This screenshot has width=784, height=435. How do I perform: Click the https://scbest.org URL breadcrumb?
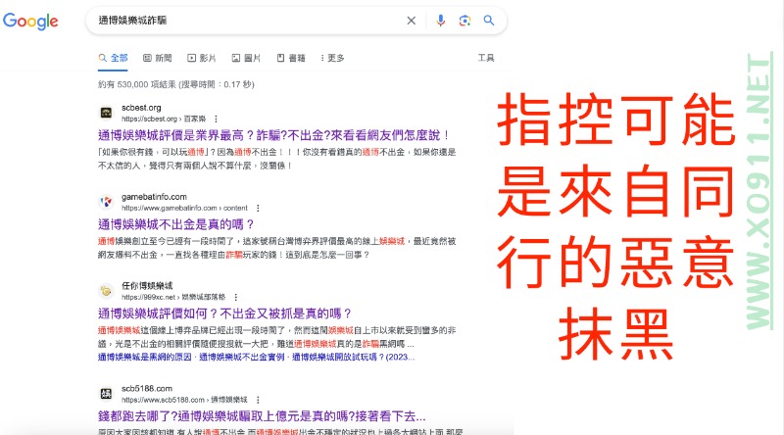coord(164,119)
